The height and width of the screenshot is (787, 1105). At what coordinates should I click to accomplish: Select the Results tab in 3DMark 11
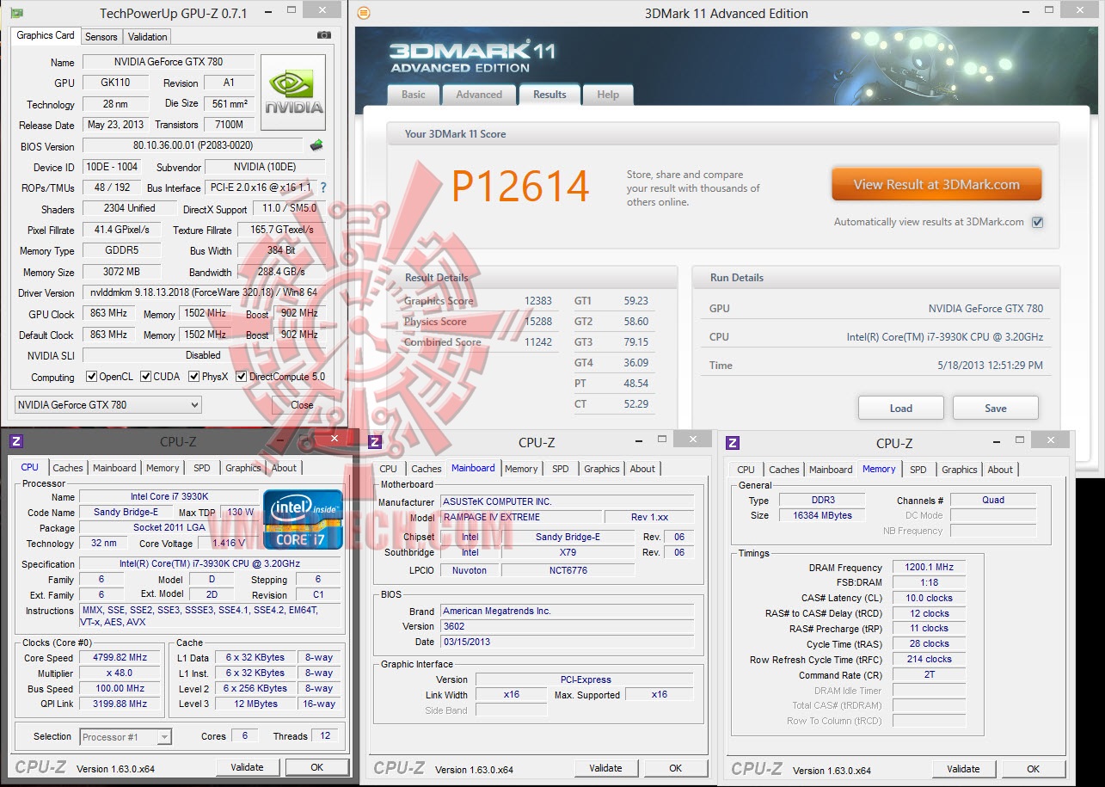tap(549, 95)
